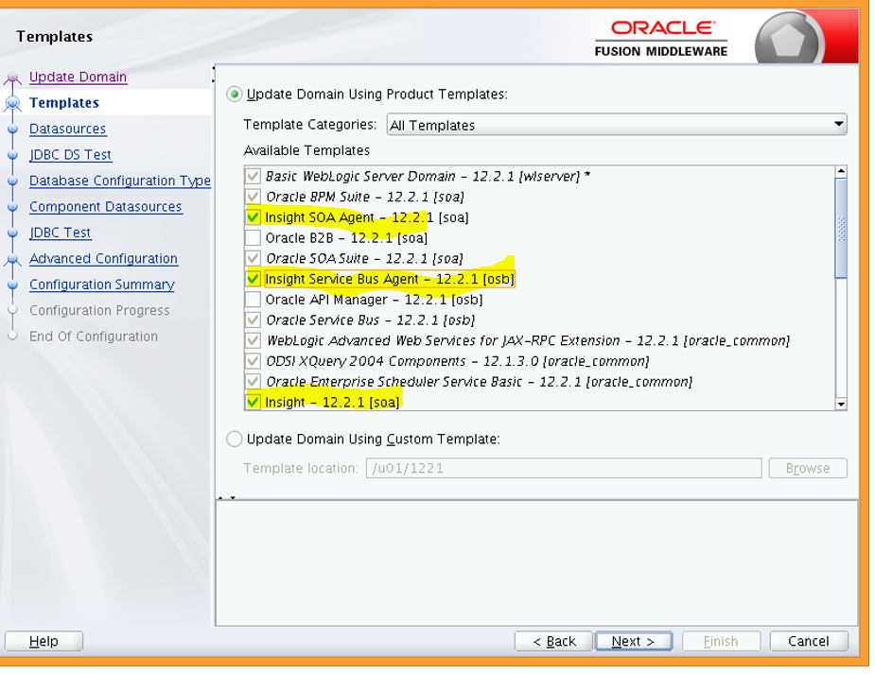The height and width of the screenshot is (674, 875).
Task: Click templates list scroll down arrow
Action: point(841,405)
